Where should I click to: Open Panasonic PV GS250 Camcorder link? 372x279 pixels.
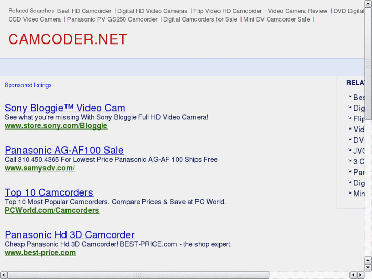[112, 19]
